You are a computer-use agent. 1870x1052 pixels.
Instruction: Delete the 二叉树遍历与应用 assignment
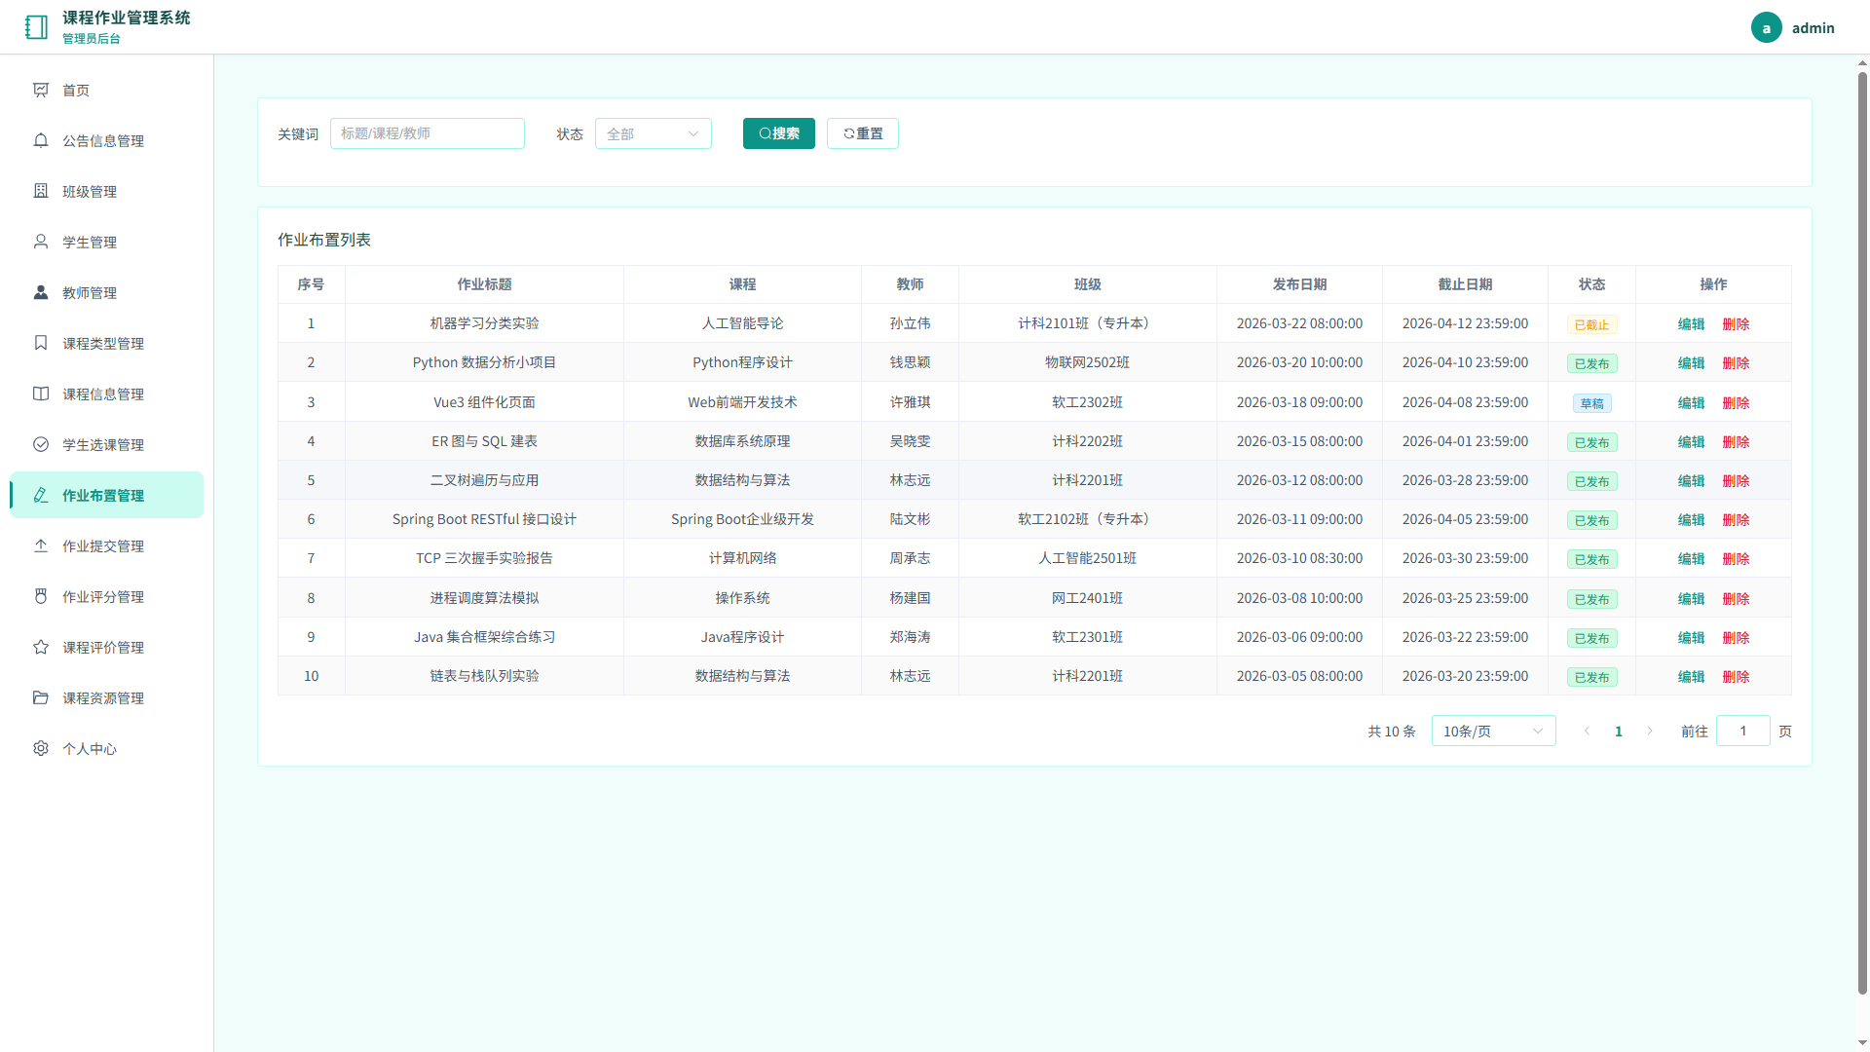[x=1736, y=480]
